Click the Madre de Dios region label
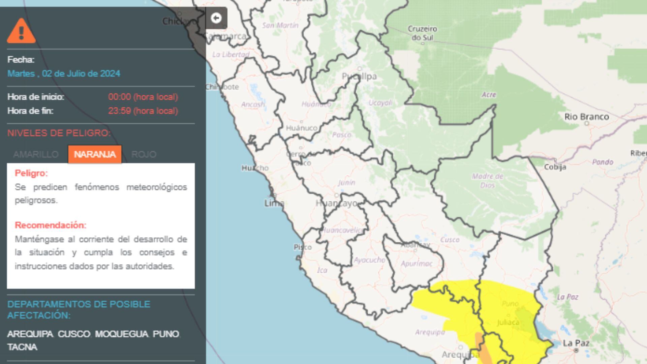Screen dimensions: 647x364 pyautogui.click(x=487, y=181)
